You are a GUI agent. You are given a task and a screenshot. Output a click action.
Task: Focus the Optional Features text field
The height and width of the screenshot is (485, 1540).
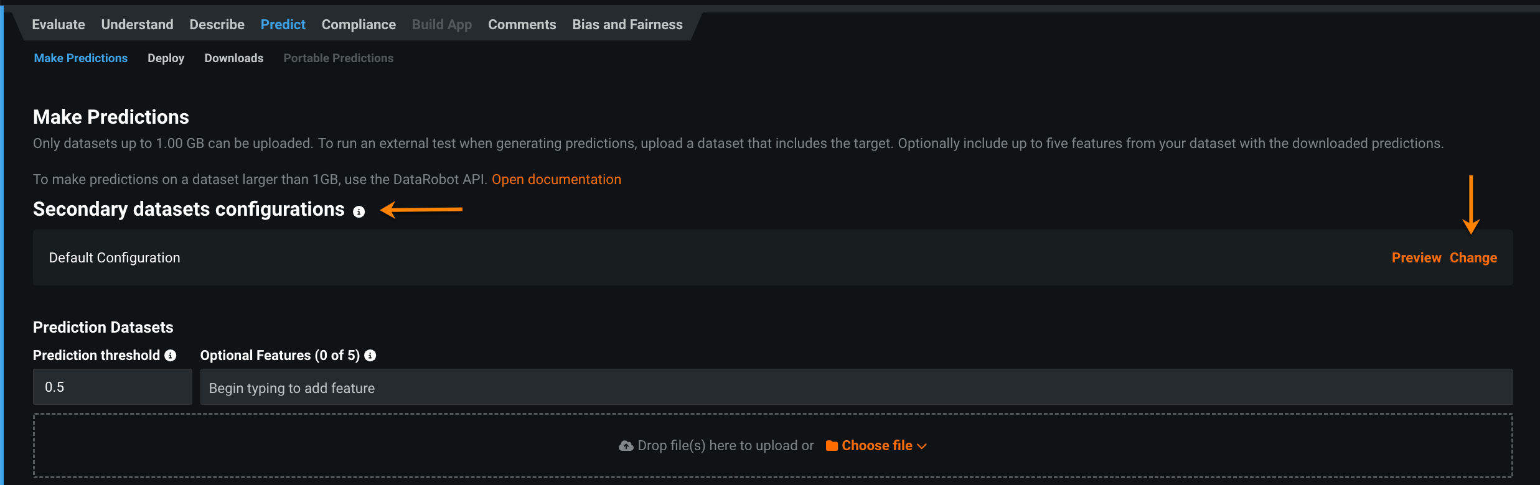[x=856, y=387]
